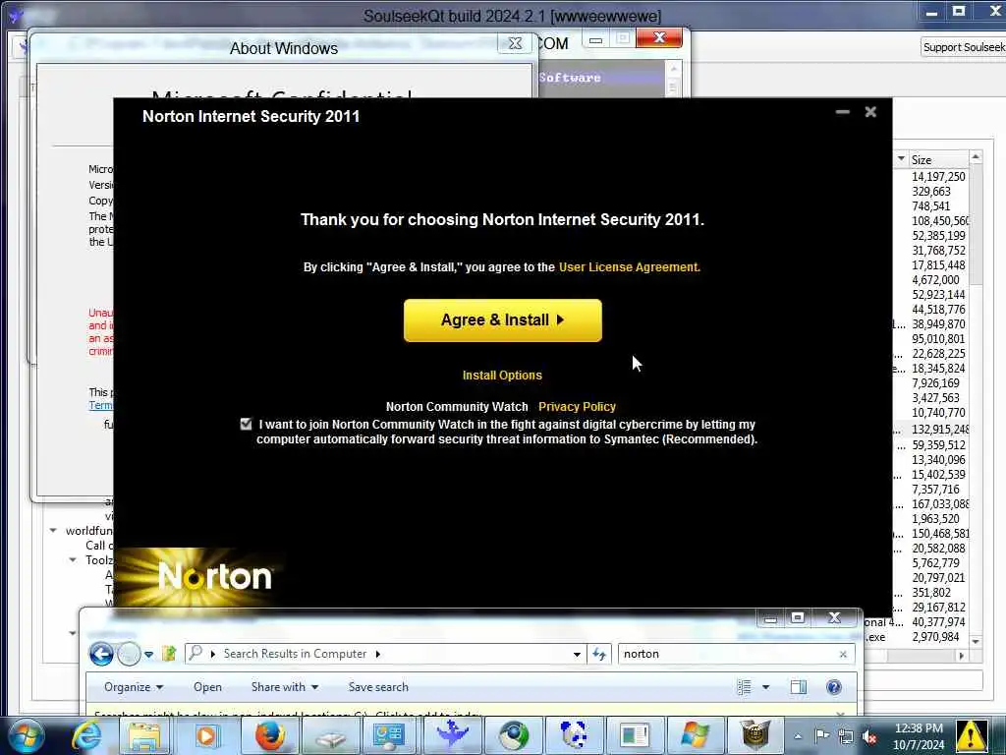Click the panda taskbar icon

click(573, 735)
